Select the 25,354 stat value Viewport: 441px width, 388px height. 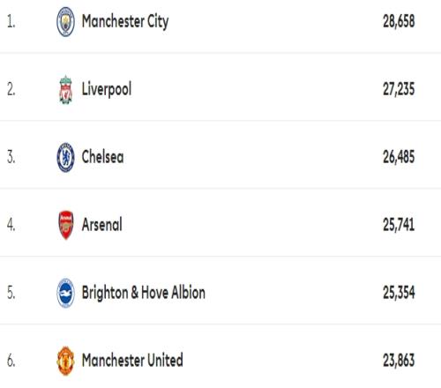pyautogui.click(x=399, y=293)
